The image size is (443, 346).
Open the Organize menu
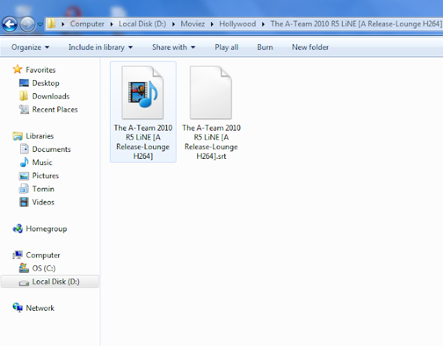tap(30, 47)
